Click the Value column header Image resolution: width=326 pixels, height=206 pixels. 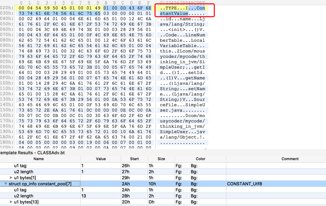click(x=101, y=159)
